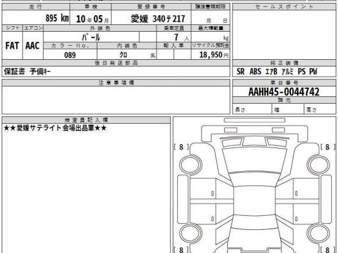Click the top-left [8] tire marker
The image size is (338, 253).
181,147
